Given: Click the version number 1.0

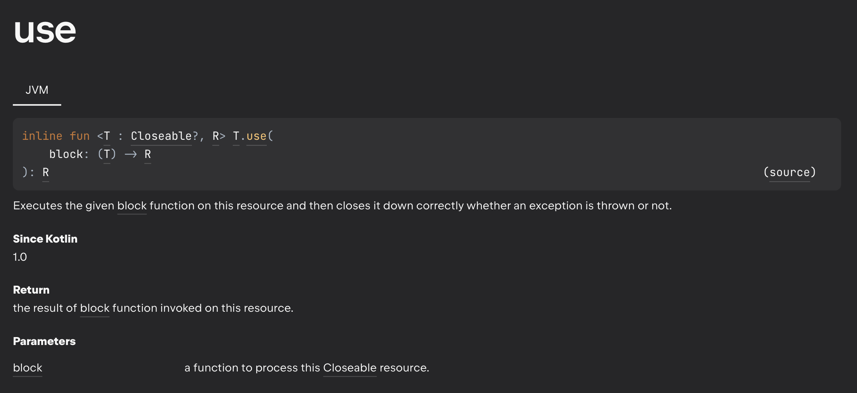Looking at the screenshot, I should pos(20,257).
